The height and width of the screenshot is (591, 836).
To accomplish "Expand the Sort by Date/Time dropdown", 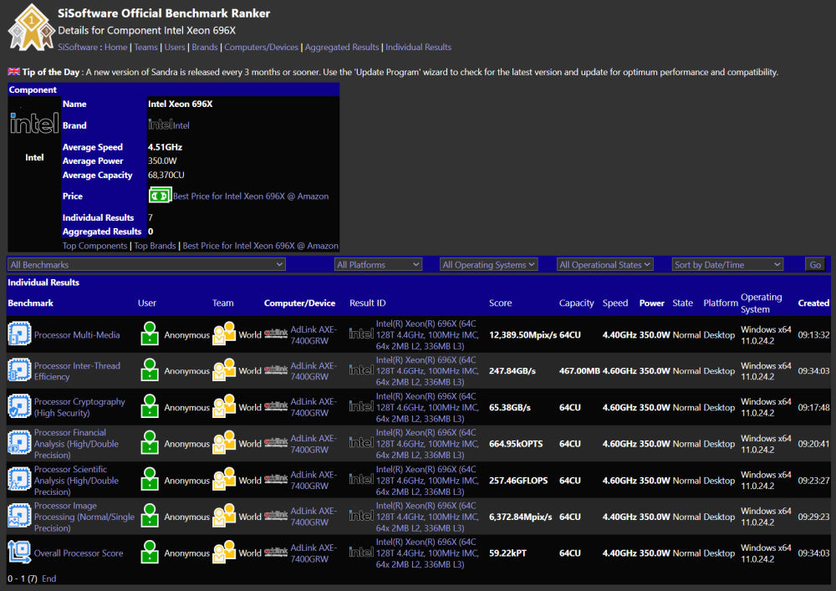I will coord(726,263).
